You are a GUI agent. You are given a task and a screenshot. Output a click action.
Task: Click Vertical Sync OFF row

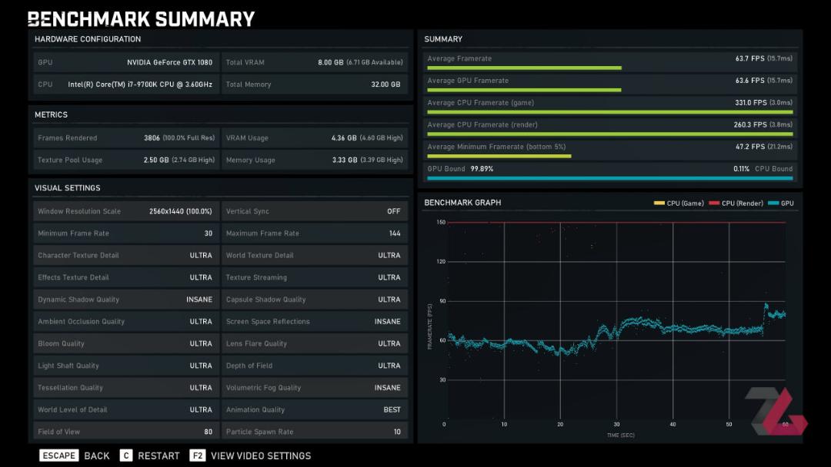[x=314, y=211]
